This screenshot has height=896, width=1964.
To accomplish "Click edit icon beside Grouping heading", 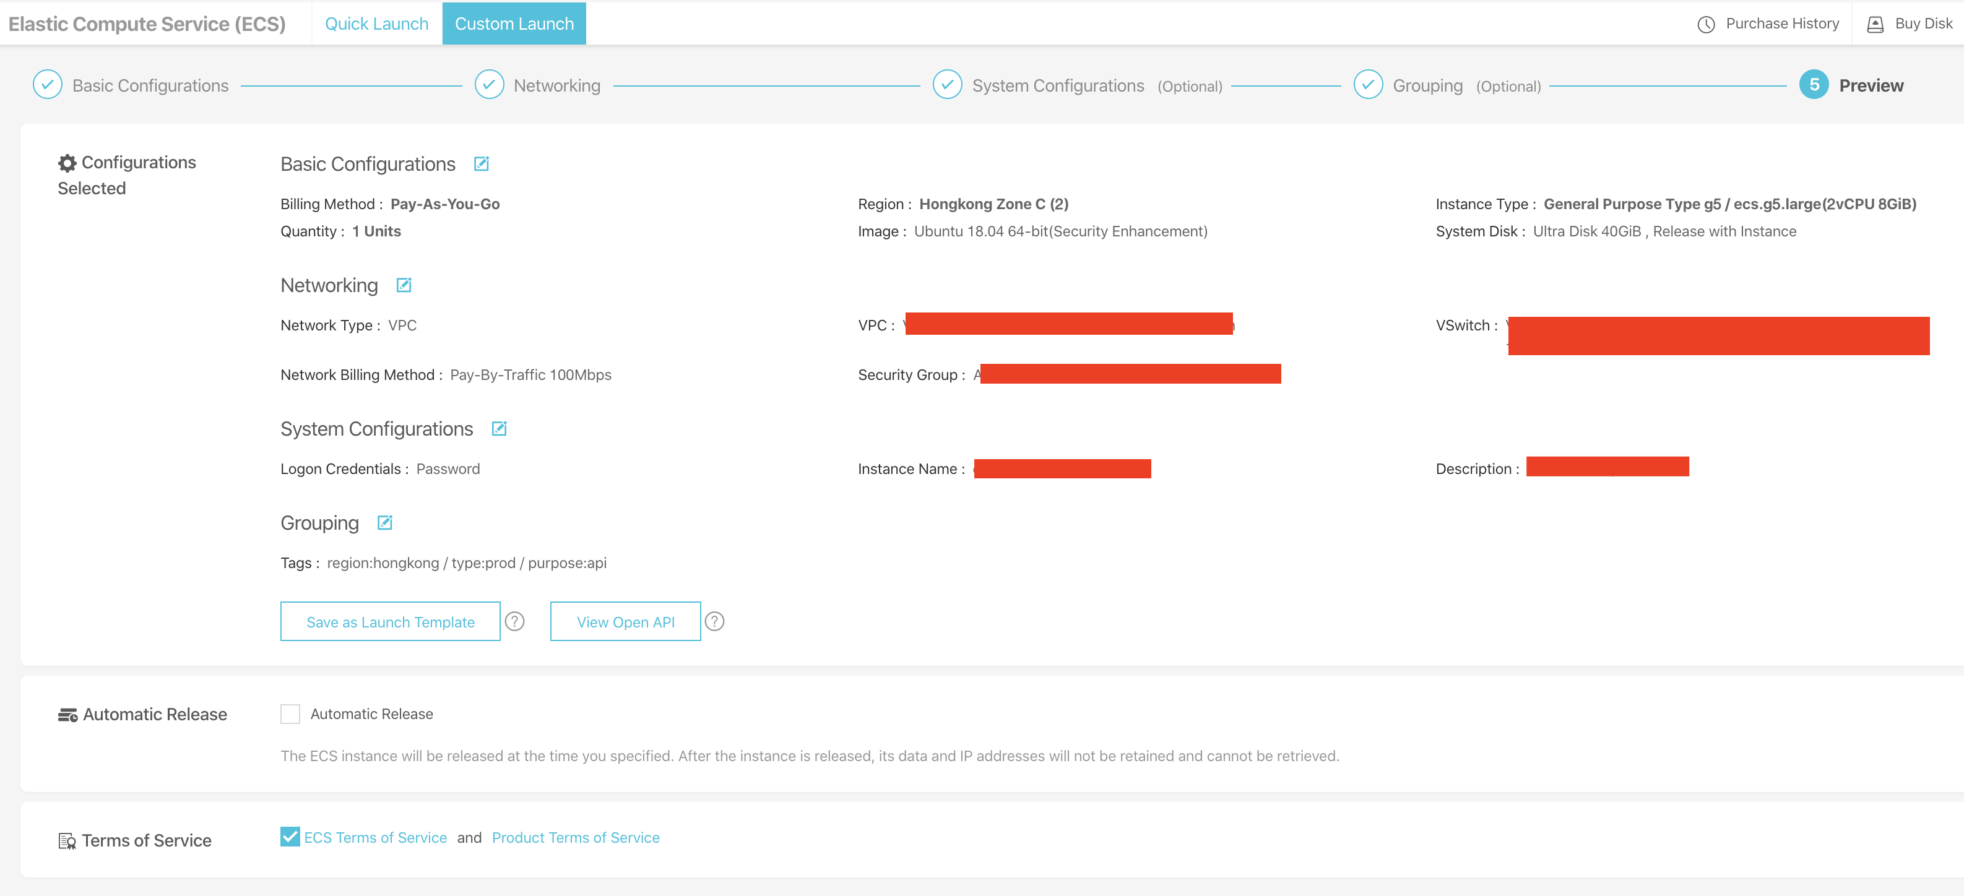I will click(384, 523).
